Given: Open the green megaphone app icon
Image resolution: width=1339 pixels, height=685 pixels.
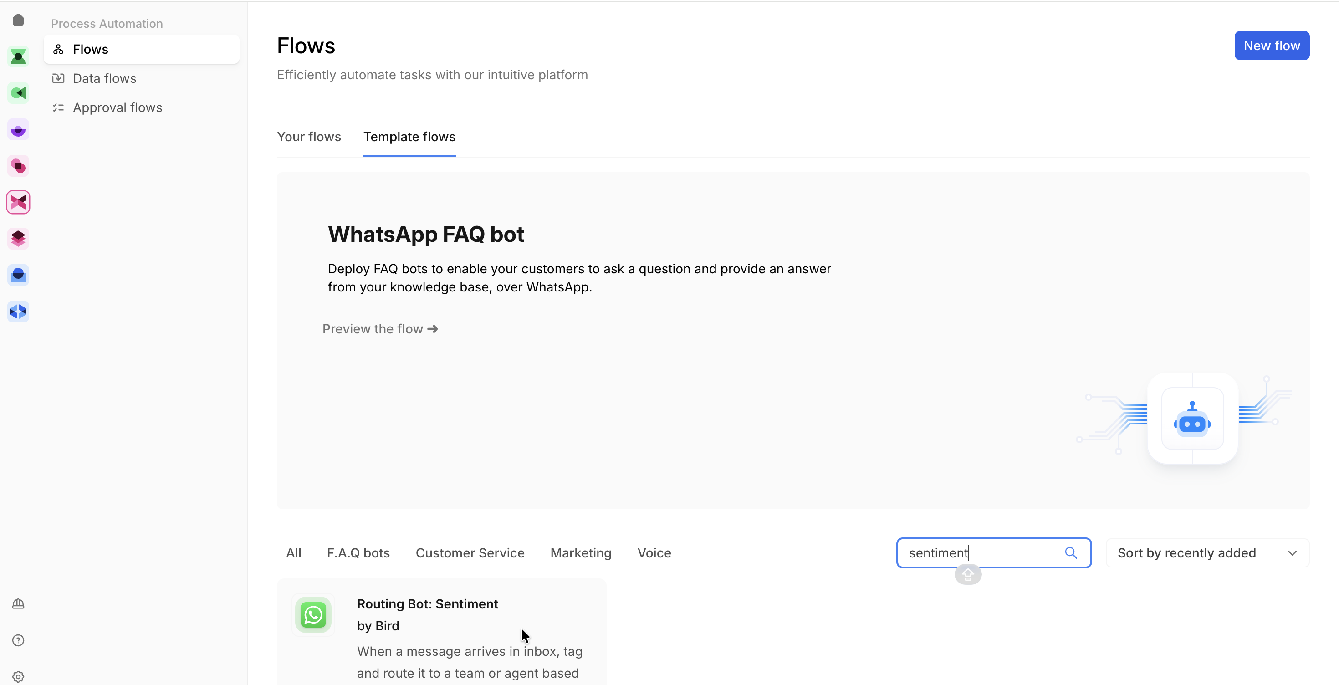Looking at the screenshot, I should click(x=18, y=93).
